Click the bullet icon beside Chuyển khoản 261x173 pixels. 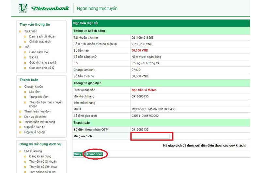coord(20,87)
